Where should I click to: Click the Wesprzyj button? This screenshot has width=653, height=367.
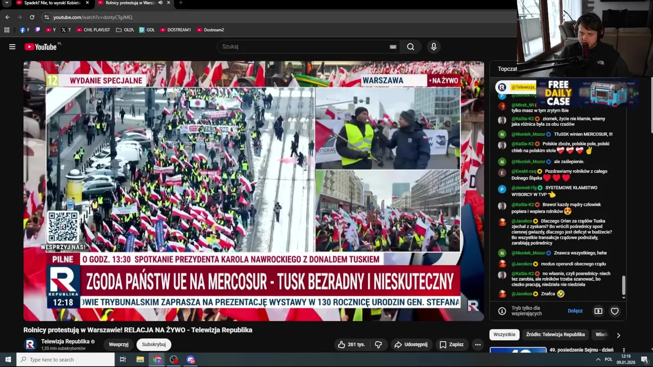point(118,345)
